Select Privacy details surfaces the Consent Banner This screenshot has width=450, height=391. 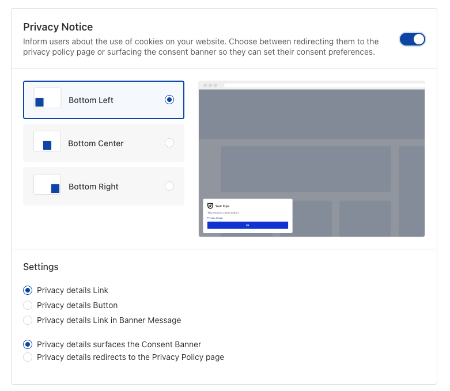coord(28,344)
